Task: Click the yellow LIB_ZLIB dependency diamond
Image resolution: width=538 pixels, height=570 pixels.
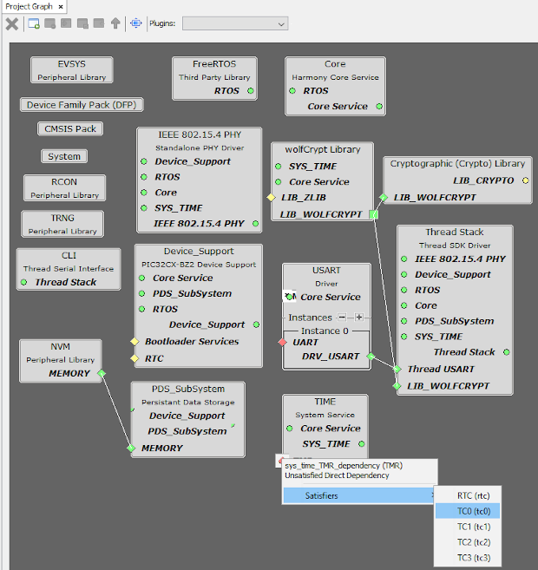Action: (x=271, y=198)
